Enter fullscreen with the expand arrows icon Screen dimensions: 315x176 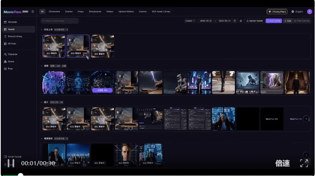(304, 163)
